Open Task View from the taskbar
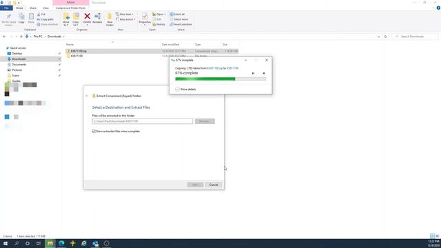The width and height of the screenshot is (441, 248). pyautogui.click(x=39, y=243)
